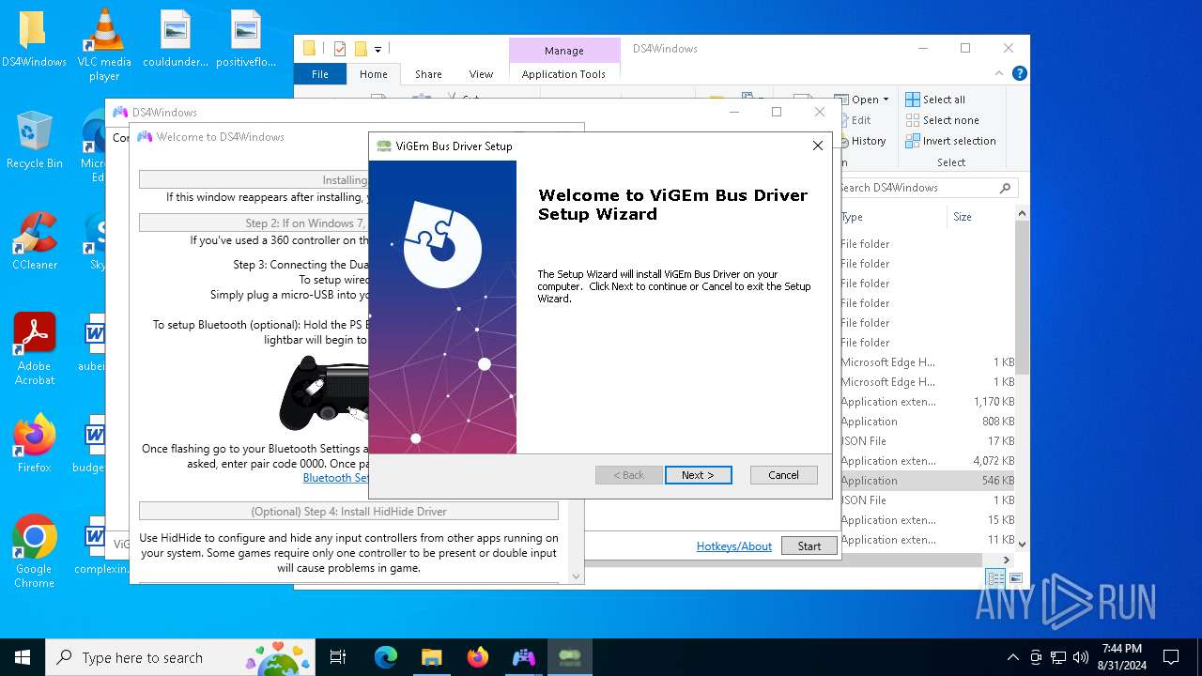Open the positiveflo desktop file
Screen dimensions: 1202x676
(245, 39)
